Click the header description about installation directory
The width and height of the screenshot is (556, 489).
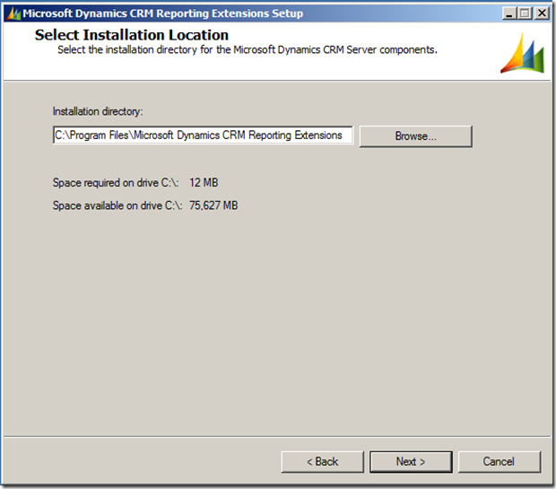pyautogui.click(x=248, y=49)
